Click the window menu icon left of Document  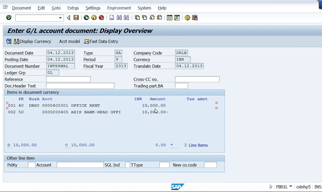tap(6, 7)
